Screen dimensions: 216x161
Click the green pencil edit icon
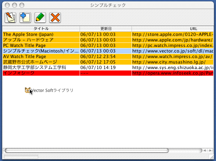tap(40, 18)
